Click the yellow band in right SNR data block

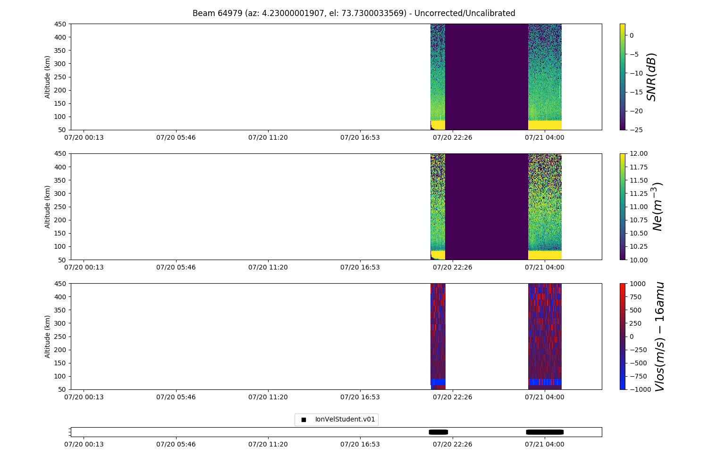545,125
